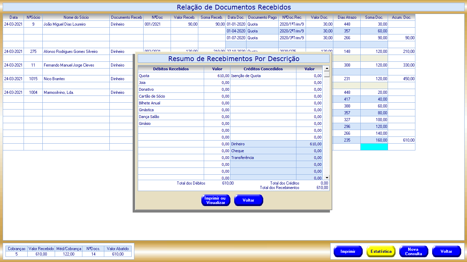This screenshot has width=467, height=262.
Task: Start a Nova Consulta
Action: pyautogui.click(x=413, y=251)
